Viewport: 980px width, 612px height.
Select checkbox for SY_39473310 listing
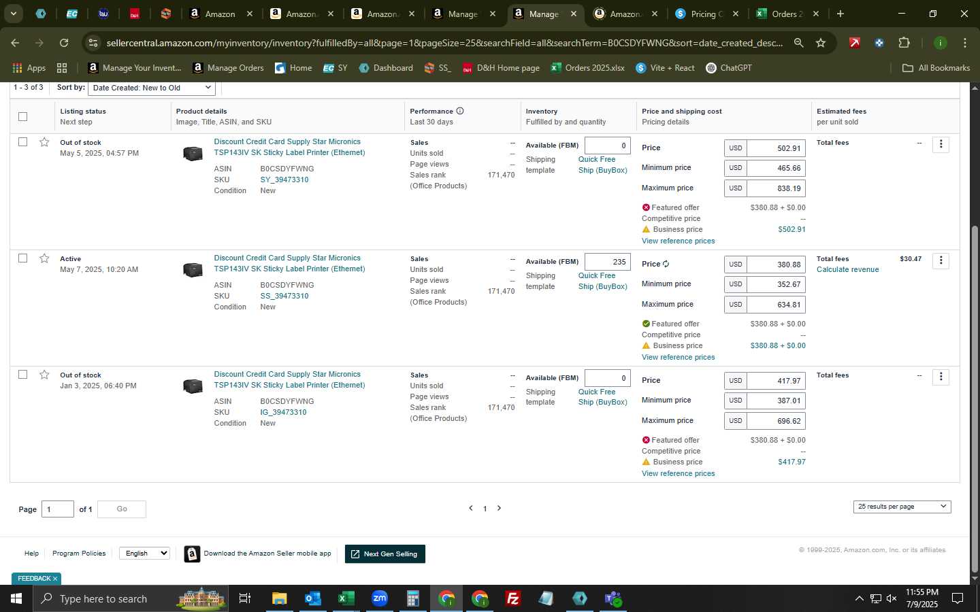click(x=22, y=142)
